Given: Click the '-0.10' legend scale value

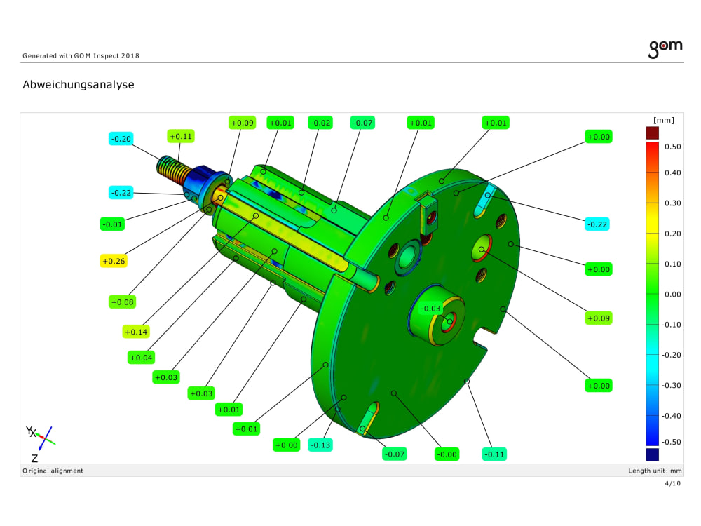Looking at the screenshot, I should pyautogui.click(x=671, y=325).
